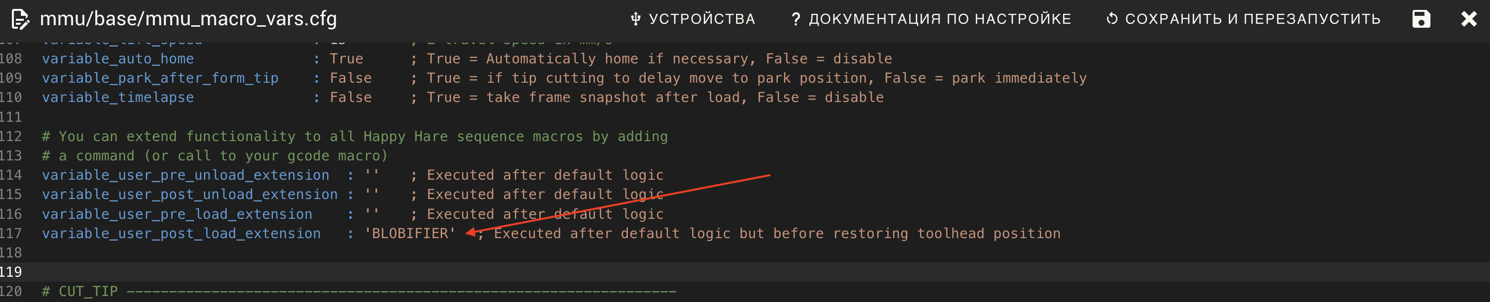The height and width of the screenshot is (302, 1490).
Task: Open the УСТРОЙСТВА devices button
Action: (692, 19)
